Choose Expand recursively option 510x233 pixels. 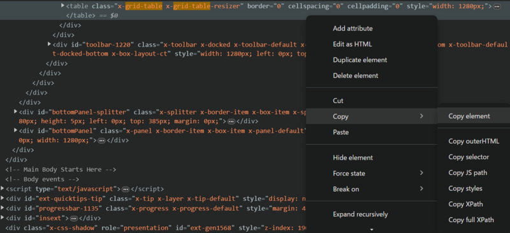point(360,214)
